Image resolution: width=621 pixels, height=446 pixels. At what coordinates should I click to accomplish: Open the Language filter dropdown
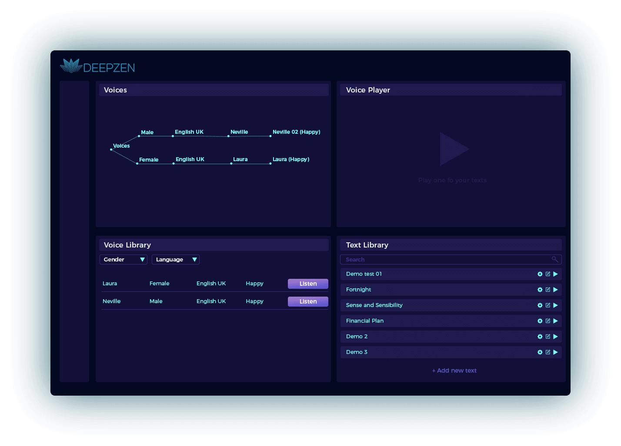point(176,259)
